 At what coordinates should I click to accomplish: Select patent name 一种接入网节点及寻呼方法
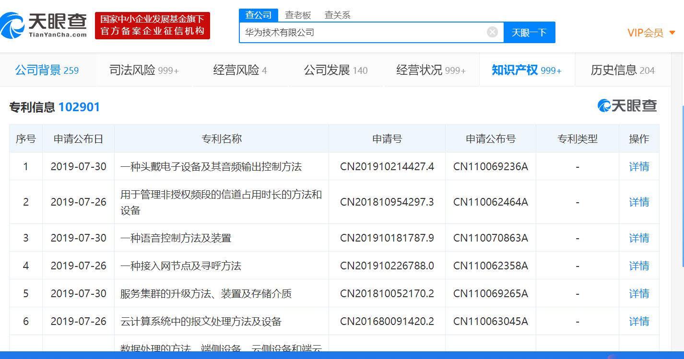[x=181, y=266]
